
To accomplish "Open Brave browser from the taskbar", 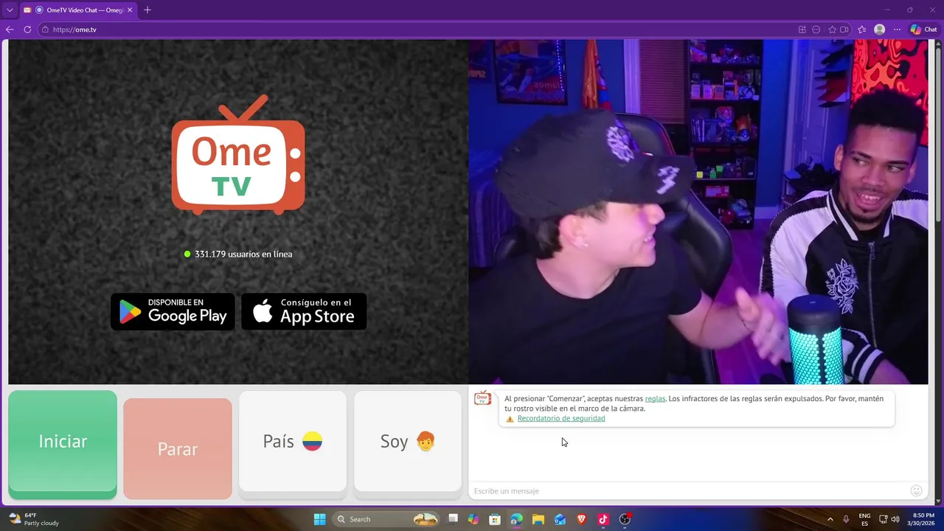I will [581, 519].
